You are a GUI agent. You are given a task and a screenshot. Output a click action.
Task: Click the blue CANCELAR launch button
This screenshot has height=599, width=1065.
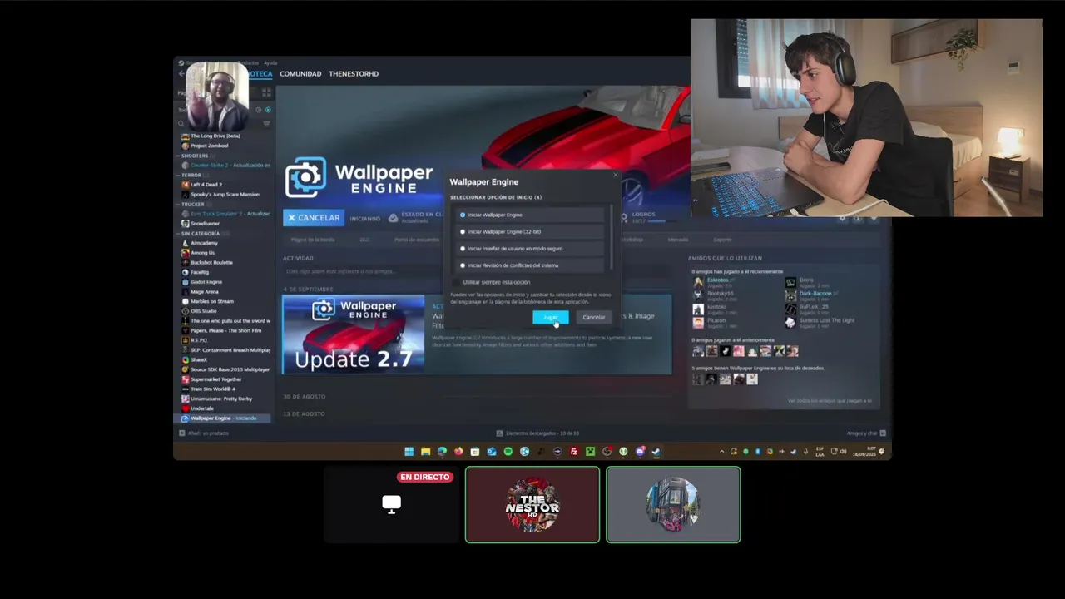click(313, 218)
